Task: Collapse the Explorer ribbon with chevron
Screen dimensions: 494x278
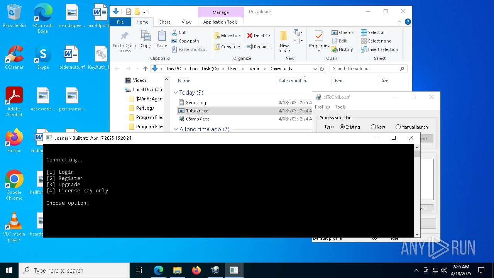Action: pyautogui.click(x=400, y=22)
